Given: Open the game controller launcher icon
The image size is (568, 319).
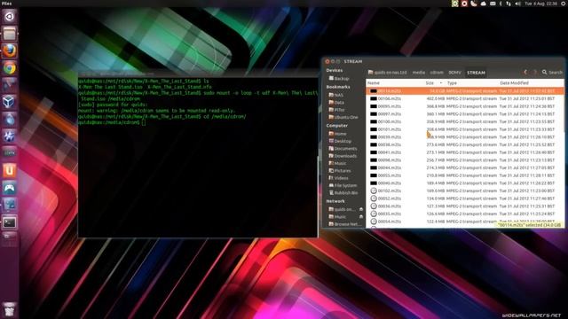Looking at the screenshot, I should 10,188.
